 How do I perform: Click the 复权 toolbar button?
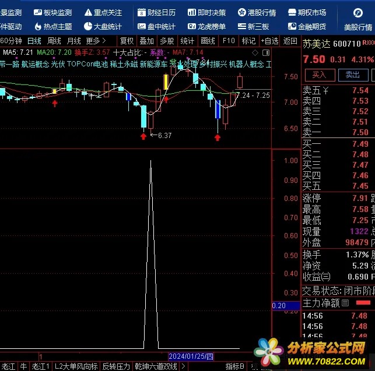coord(127,41)
